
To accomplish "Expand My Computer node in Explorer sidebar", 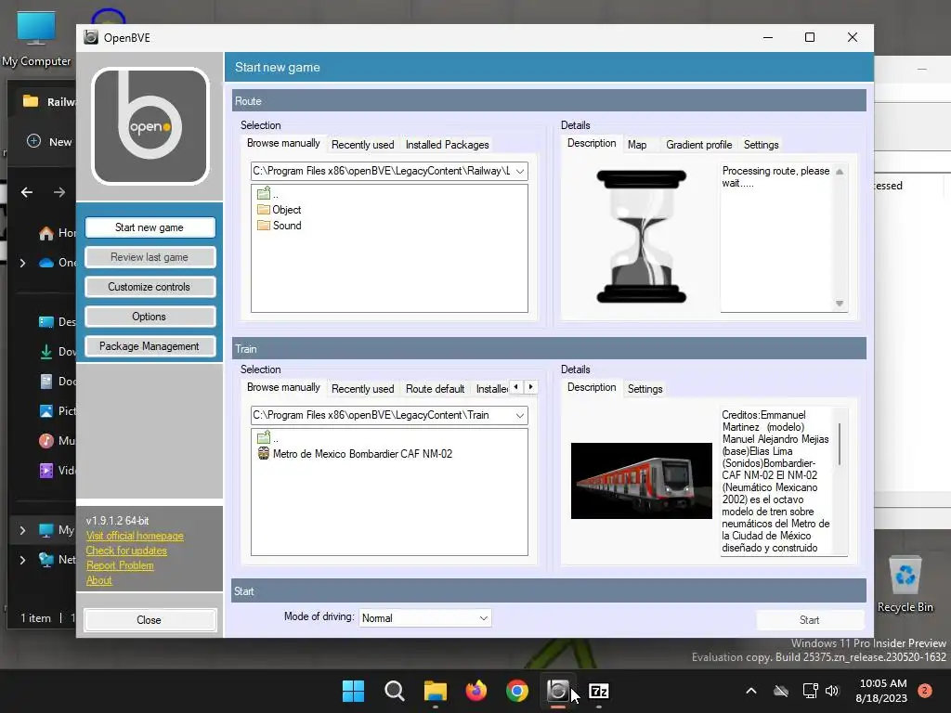I will click(22, 530).
